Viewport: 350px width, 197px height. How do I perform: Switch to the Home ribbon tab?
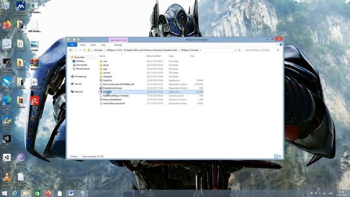tap(83, 45)
